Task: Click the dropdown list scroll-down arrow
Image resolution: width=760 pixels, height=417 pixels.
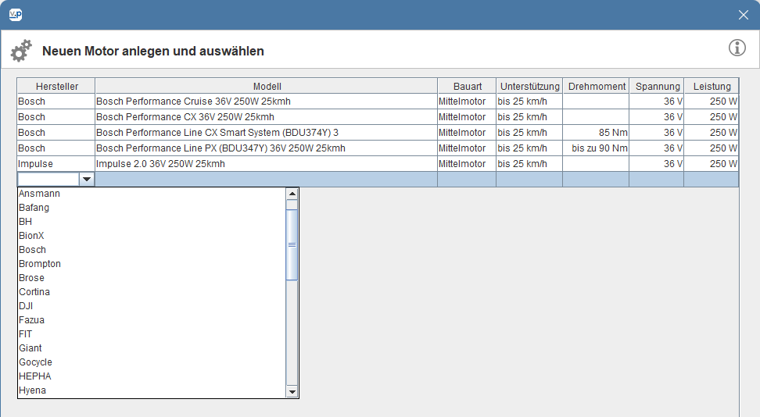Action: point(292,391)
